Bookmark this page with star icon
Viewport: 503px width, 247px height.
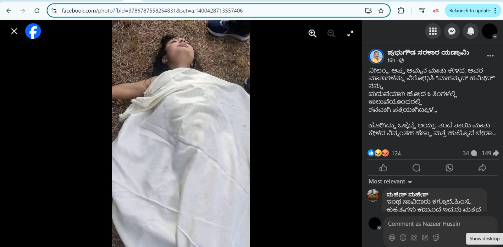[x=381, y=11]
